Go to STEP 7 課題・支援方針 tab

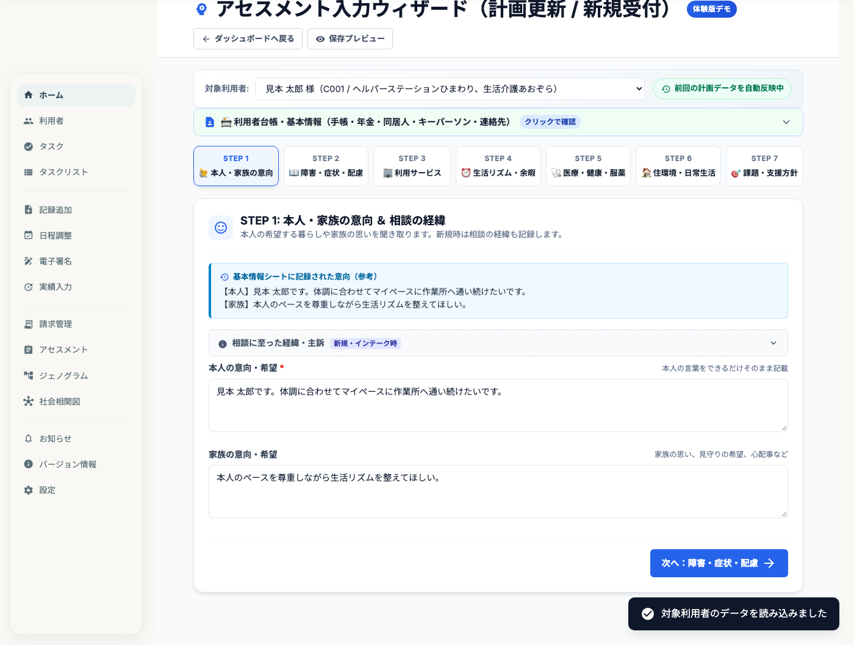click(764, 166)
